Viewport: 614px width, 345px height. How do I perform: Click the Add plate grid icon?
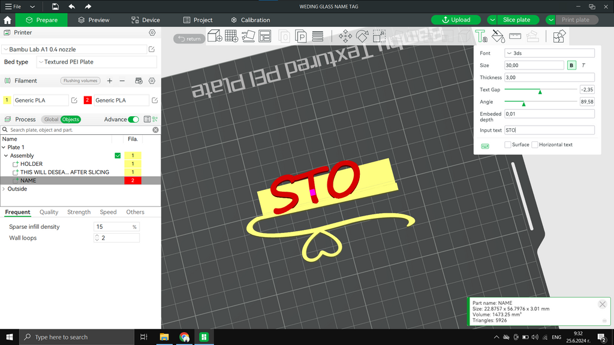231,37
